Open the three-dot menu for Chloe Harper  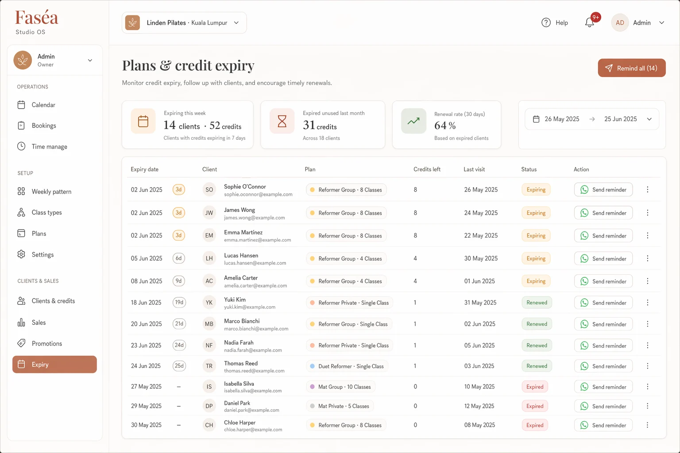click(647, 425)
